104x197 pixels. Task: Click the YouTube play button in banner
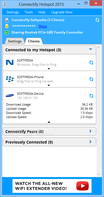pos(82,186)
